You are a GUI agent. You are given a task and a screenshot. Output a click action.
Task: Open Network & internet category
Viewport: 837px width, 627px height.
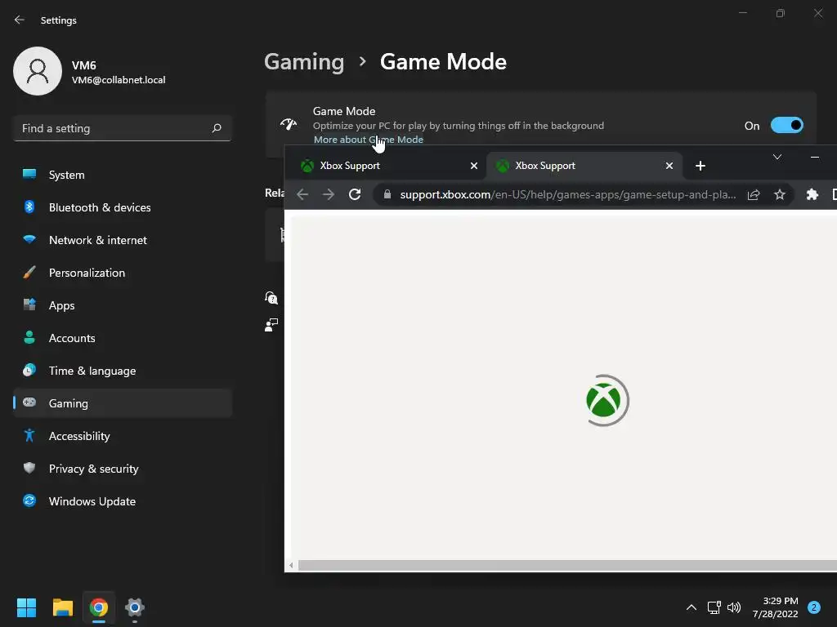click(123, 240)
